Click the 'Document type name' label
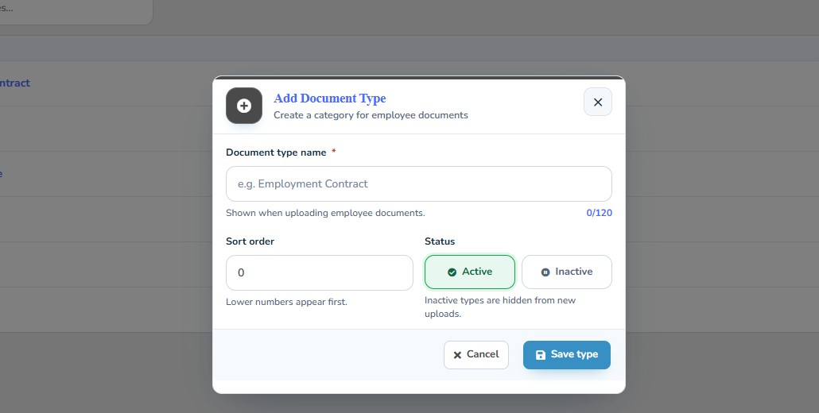This screenshot has width=819, height=413. [x=276, y=152]
